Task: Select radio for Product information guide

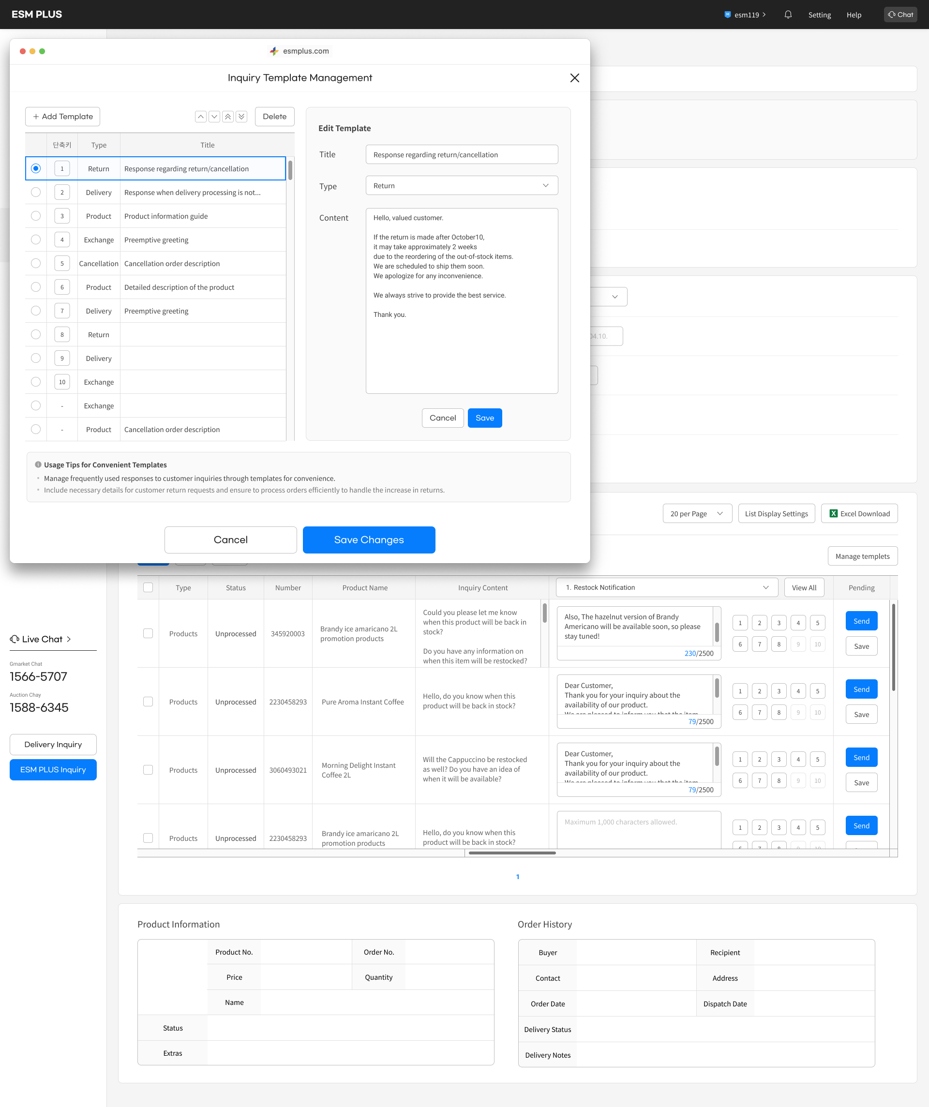Action: [x=36, y=216]
